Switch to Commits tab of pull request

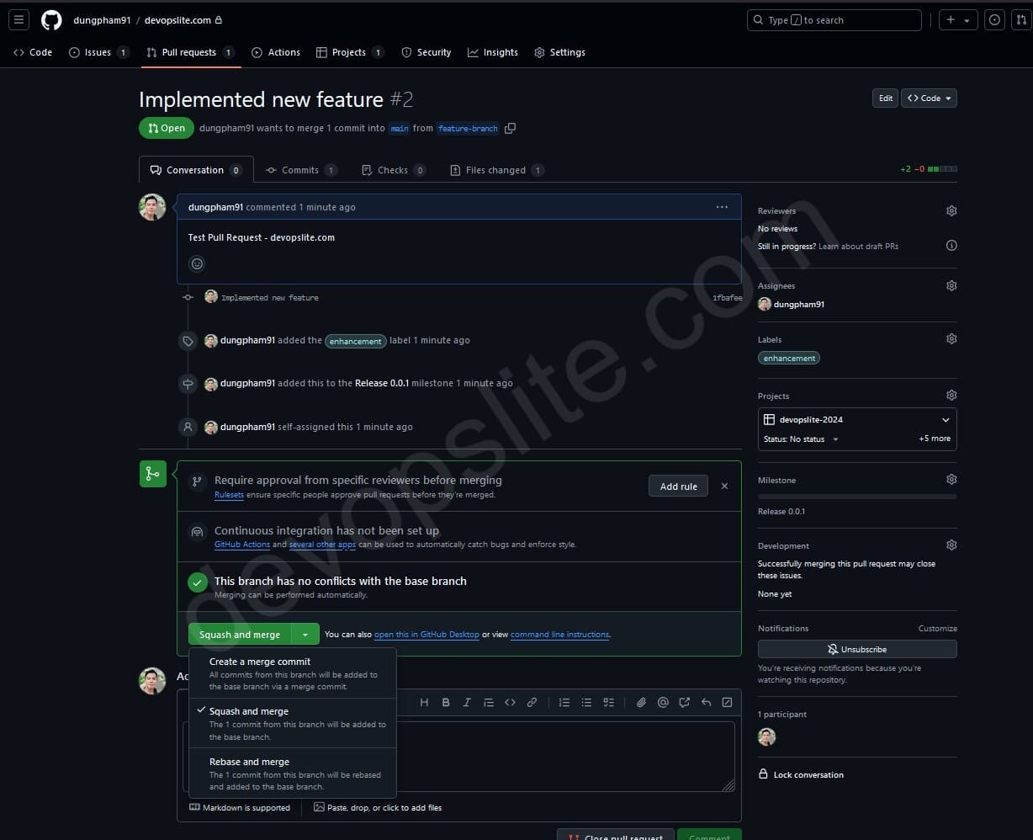pos(301,170)
